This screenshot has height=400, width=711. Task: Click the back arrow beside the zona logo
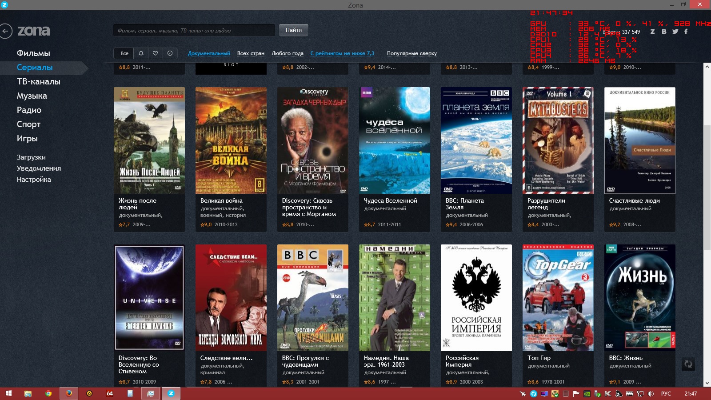tap(5, 31)
